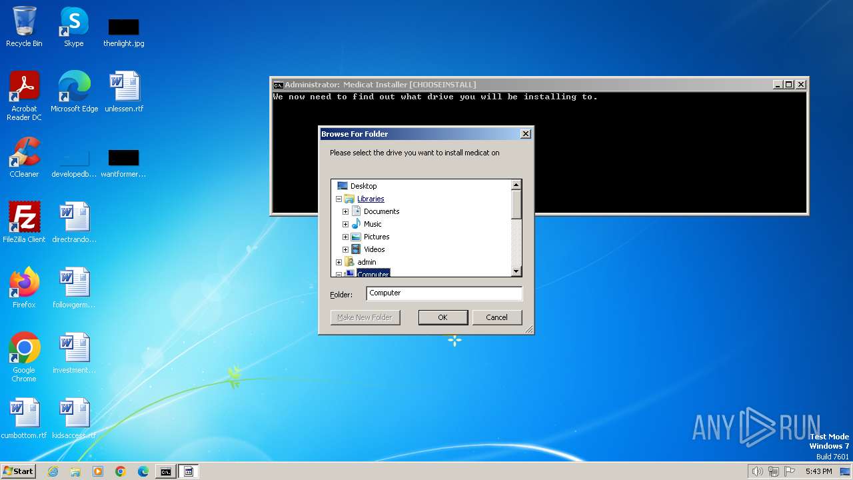This screenshot has width=853, height=480.
Task: Select Desktop in the folder tree
Action: click(x=363, y=186)
